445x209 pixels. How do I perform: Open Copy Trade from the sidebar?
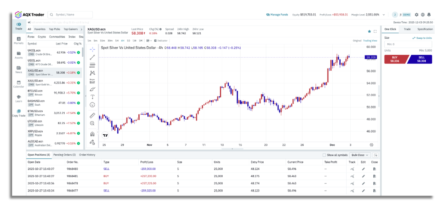[19, 113]
